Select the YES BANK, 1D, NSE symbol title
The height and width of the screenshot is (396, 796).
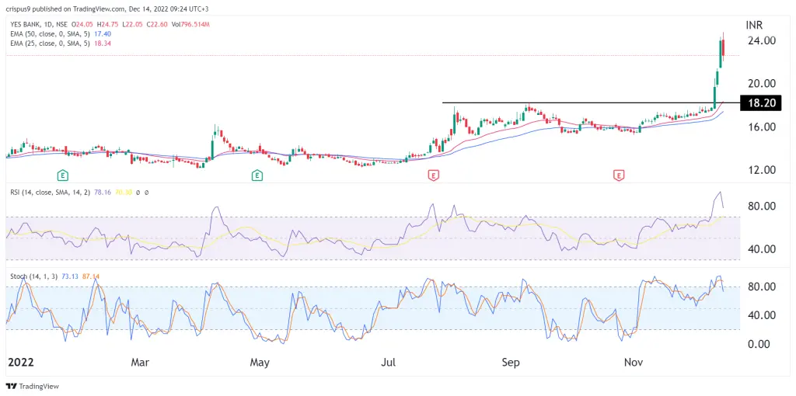click(x=40, y=24)
